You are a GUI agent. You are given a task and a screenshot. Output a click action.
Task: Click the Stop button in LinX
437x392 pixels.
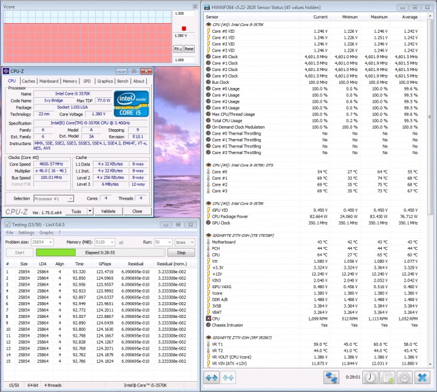[x=181, y=252]
